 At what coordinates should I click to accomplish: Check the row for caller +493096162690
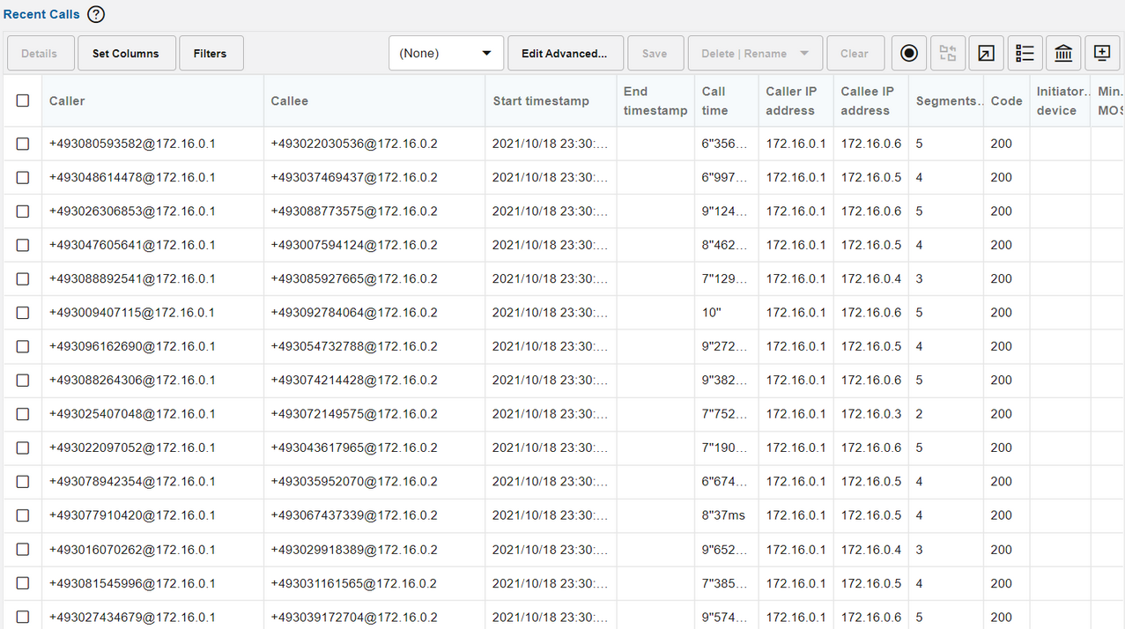tap(23, 346)
